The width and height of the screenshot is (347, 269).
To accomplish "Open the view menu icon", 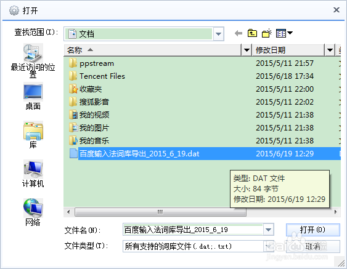I will coord(284,33).
